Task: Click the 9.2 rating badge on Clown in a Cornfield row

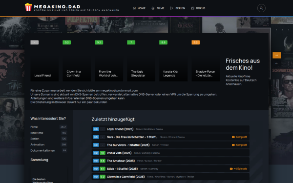Action: [103, 177]
